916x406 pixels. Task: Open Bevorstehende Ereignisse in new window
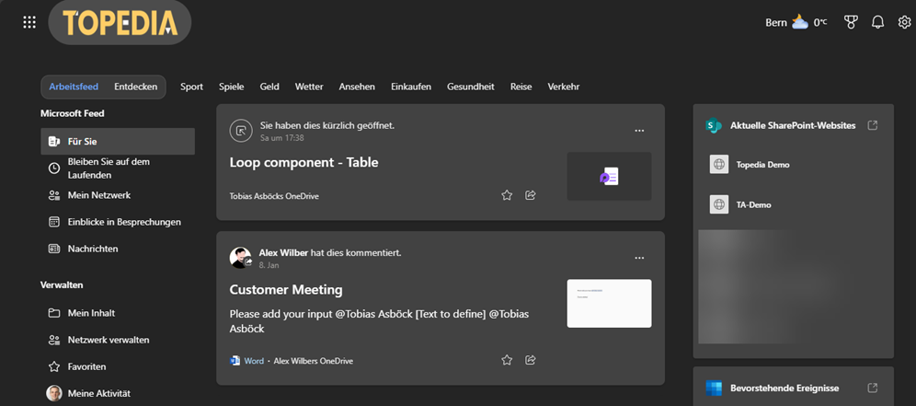coord(872,388)
